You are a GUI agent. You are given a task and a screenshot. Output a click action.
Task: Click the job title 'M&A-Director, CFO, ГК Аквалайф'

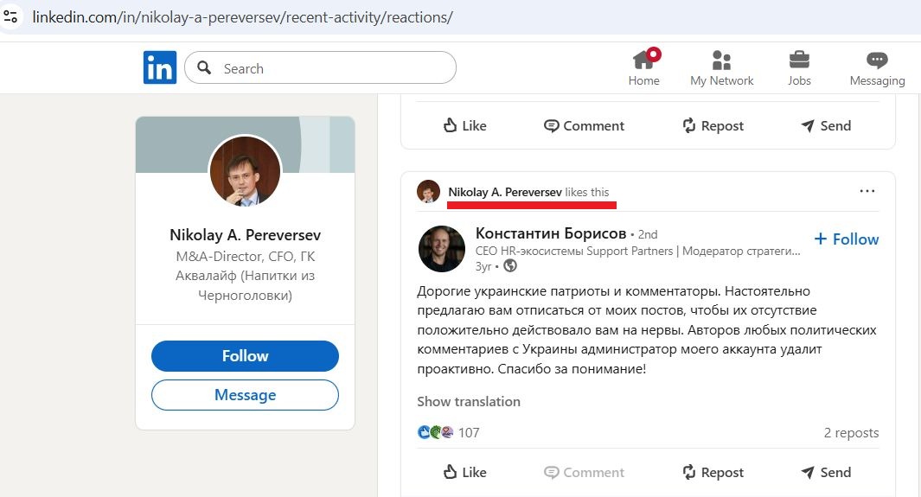245,275
